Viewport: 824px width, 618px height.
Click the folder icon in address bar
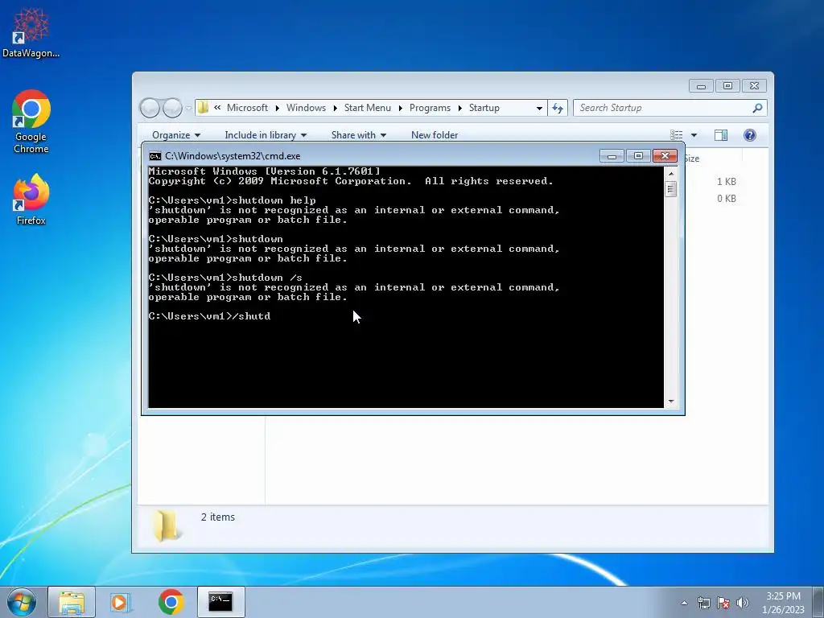[204, 108]
